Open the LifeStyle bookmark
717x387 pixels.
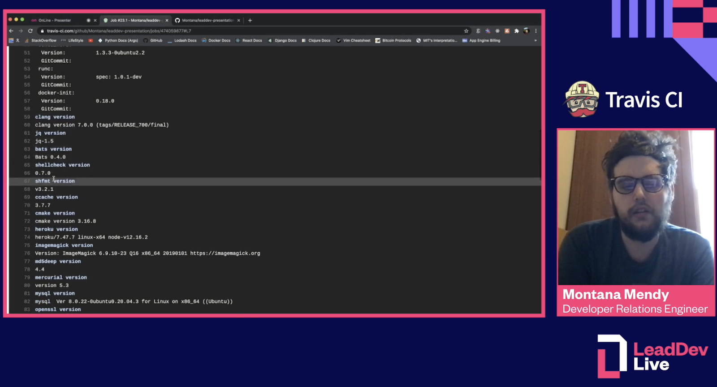pyautogui.click(x=72, y=40)
